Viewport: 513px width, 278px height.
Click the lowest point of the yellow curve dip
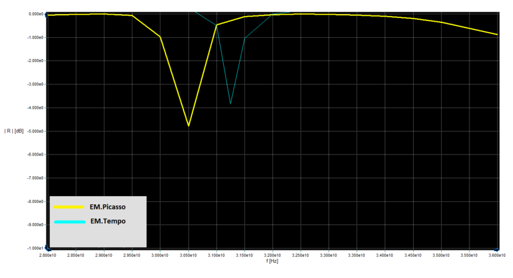[189, 126]
